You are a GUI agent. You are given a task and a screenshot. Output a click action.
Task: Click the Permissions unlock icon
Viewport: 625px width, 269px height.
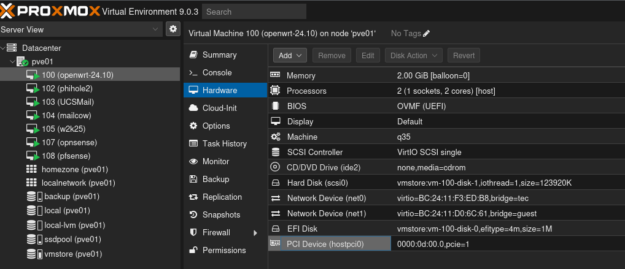(x=193, y=250)
